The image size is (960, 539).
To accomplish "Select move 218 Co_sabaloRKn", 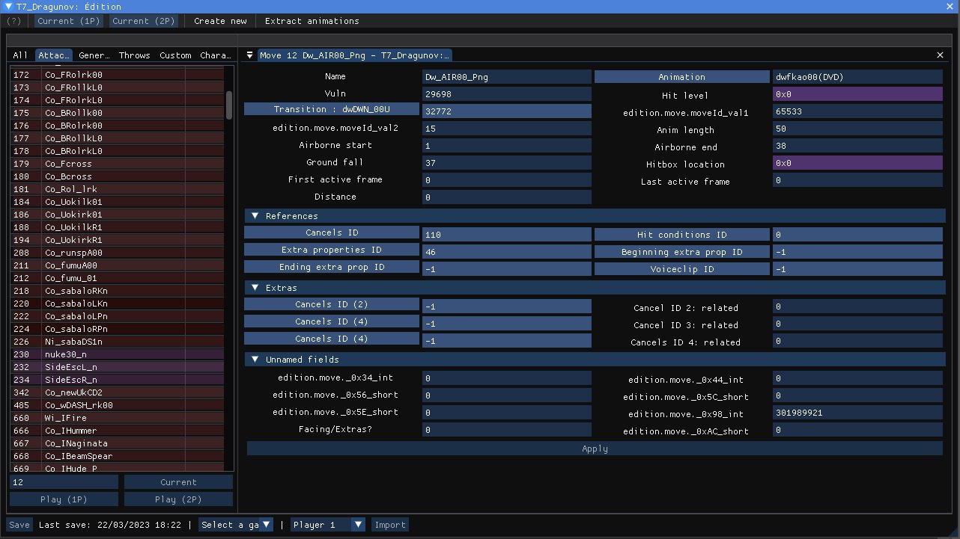I will [x=117, y=291].
